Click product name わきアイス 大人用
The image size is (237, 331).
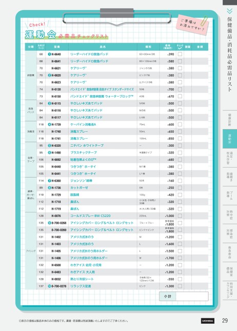point(83,272)
